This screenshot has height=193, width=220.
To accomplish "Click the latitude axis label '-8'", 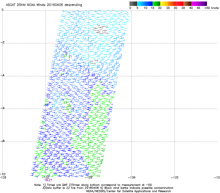I will tap(2, 141).
